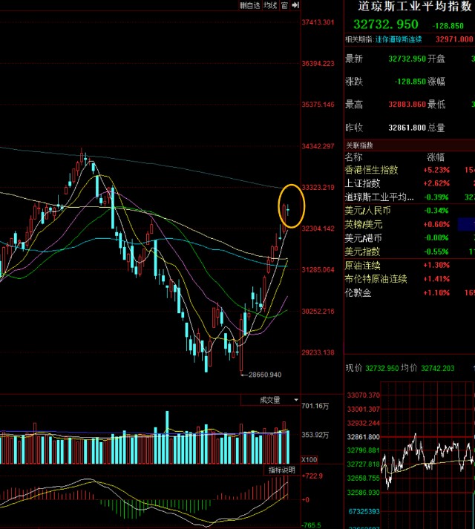475x529 pixels.
Task: Select the 伦敦金 row
Action: point(410,293)
